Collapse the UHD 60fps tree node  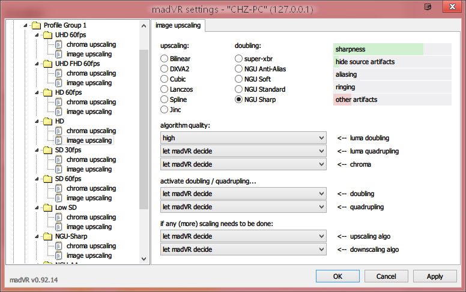point(37,35)
